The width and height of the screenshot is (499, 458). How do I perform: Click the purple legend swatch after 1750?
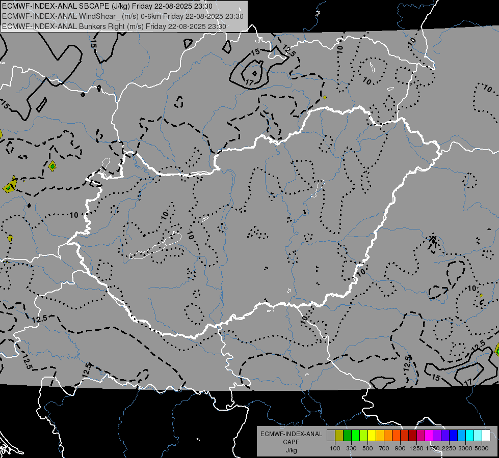pos(437,435)
